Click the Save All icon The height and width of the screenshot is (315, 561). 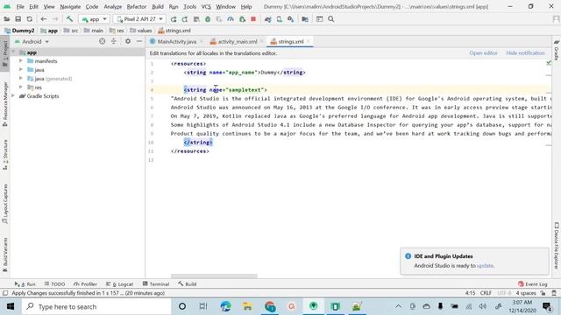[x=18, y=19]
